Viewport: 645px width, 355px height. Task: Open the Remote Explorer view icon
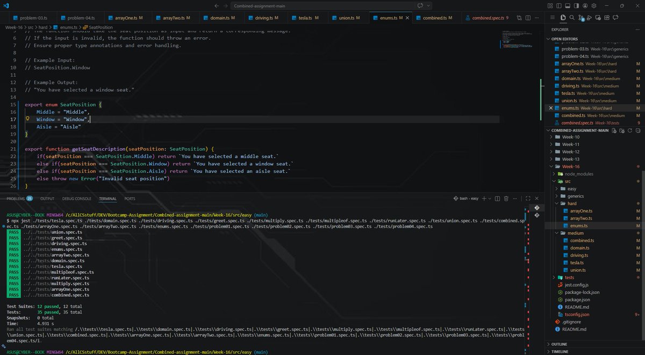pyautogui.click(x=598, y=17)
